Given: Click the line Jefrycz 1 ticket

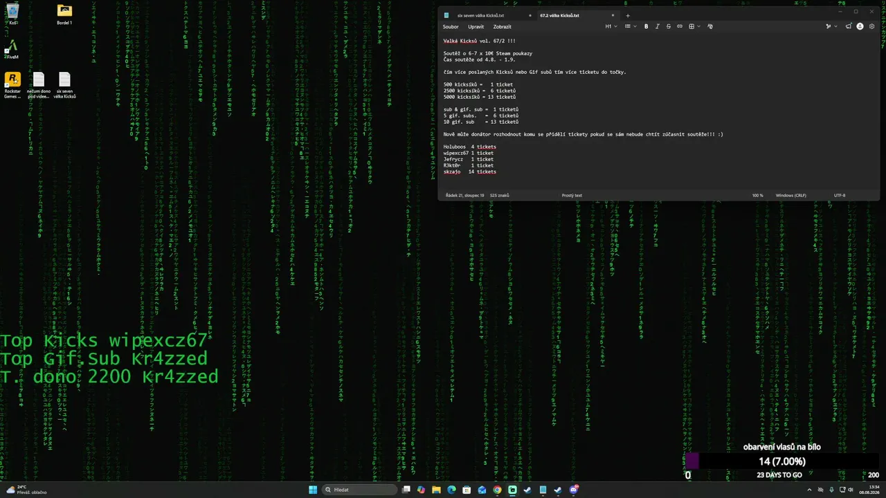Looking at the screenshot, I should coord(469,159).
